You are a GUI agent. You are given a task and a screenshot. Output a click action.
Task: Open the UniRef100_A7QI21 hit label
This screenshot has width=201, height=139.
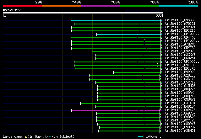click(x=180, y=24)
